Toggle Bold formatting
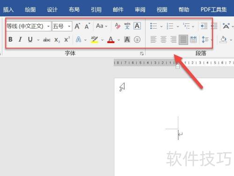 click(x=10, y=39)
